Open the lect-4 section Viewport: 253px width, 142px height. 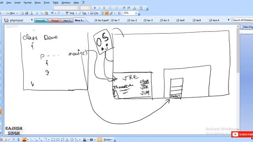(214, 20)
